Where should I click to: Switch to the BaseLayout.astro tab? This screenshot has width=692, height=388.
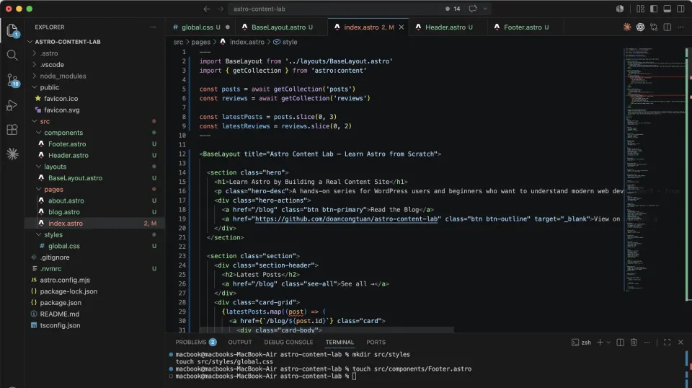[x=282, y=27]
